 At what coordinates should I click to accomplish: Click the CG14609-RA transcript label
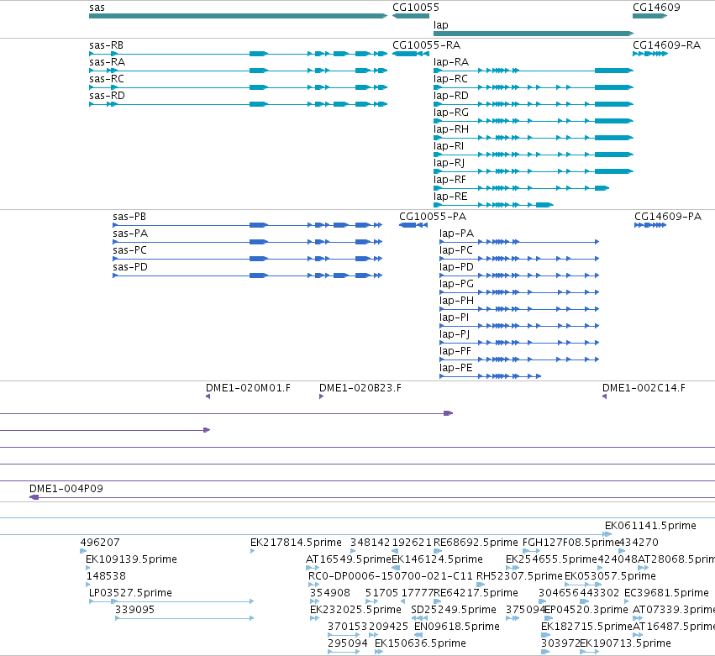(666, 45)
